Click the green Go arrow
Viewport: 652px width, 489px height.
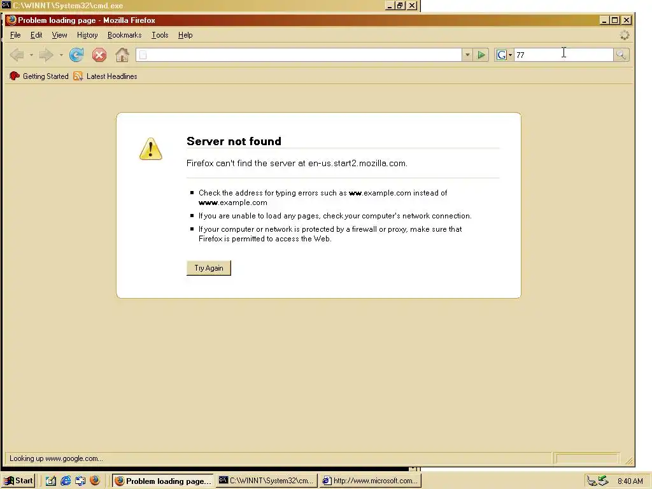point(481,55)
